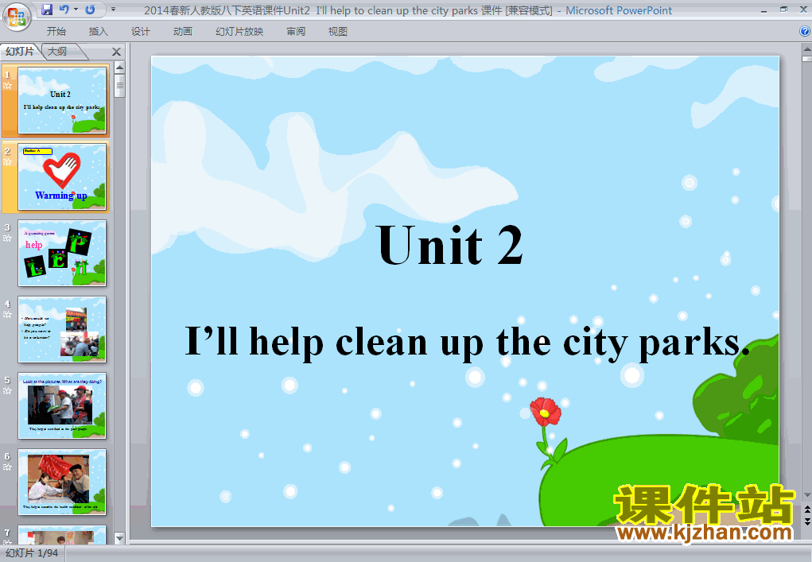Open the 开始 ribbon tab

(x=56, y=32)
